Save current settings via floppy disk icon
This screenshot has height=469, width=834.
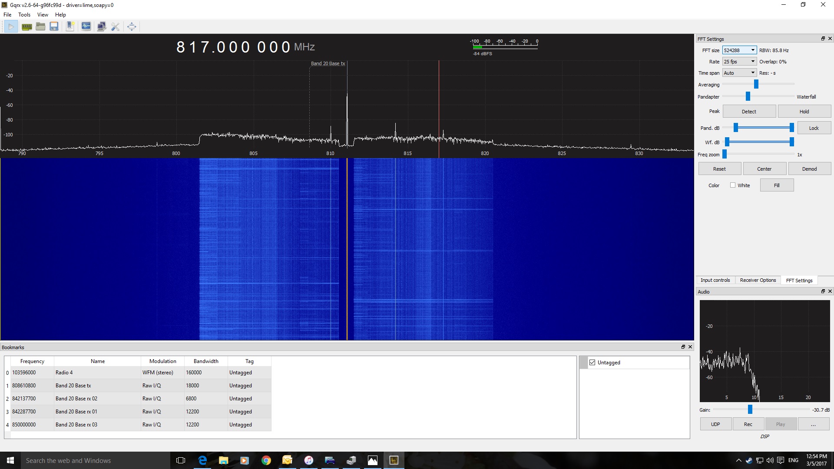(54, 26)
